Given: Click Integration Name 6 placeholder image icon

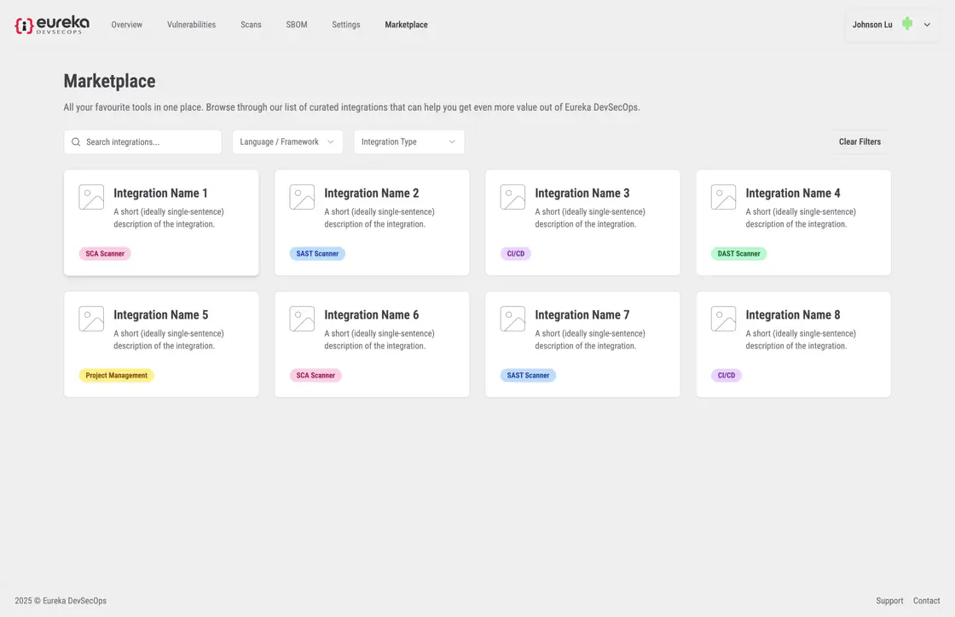Looking at the screenshot, I should pos(302,319).
